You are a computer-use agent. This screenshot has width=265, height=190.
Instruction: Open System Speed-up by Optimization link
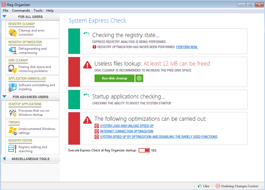159,137
